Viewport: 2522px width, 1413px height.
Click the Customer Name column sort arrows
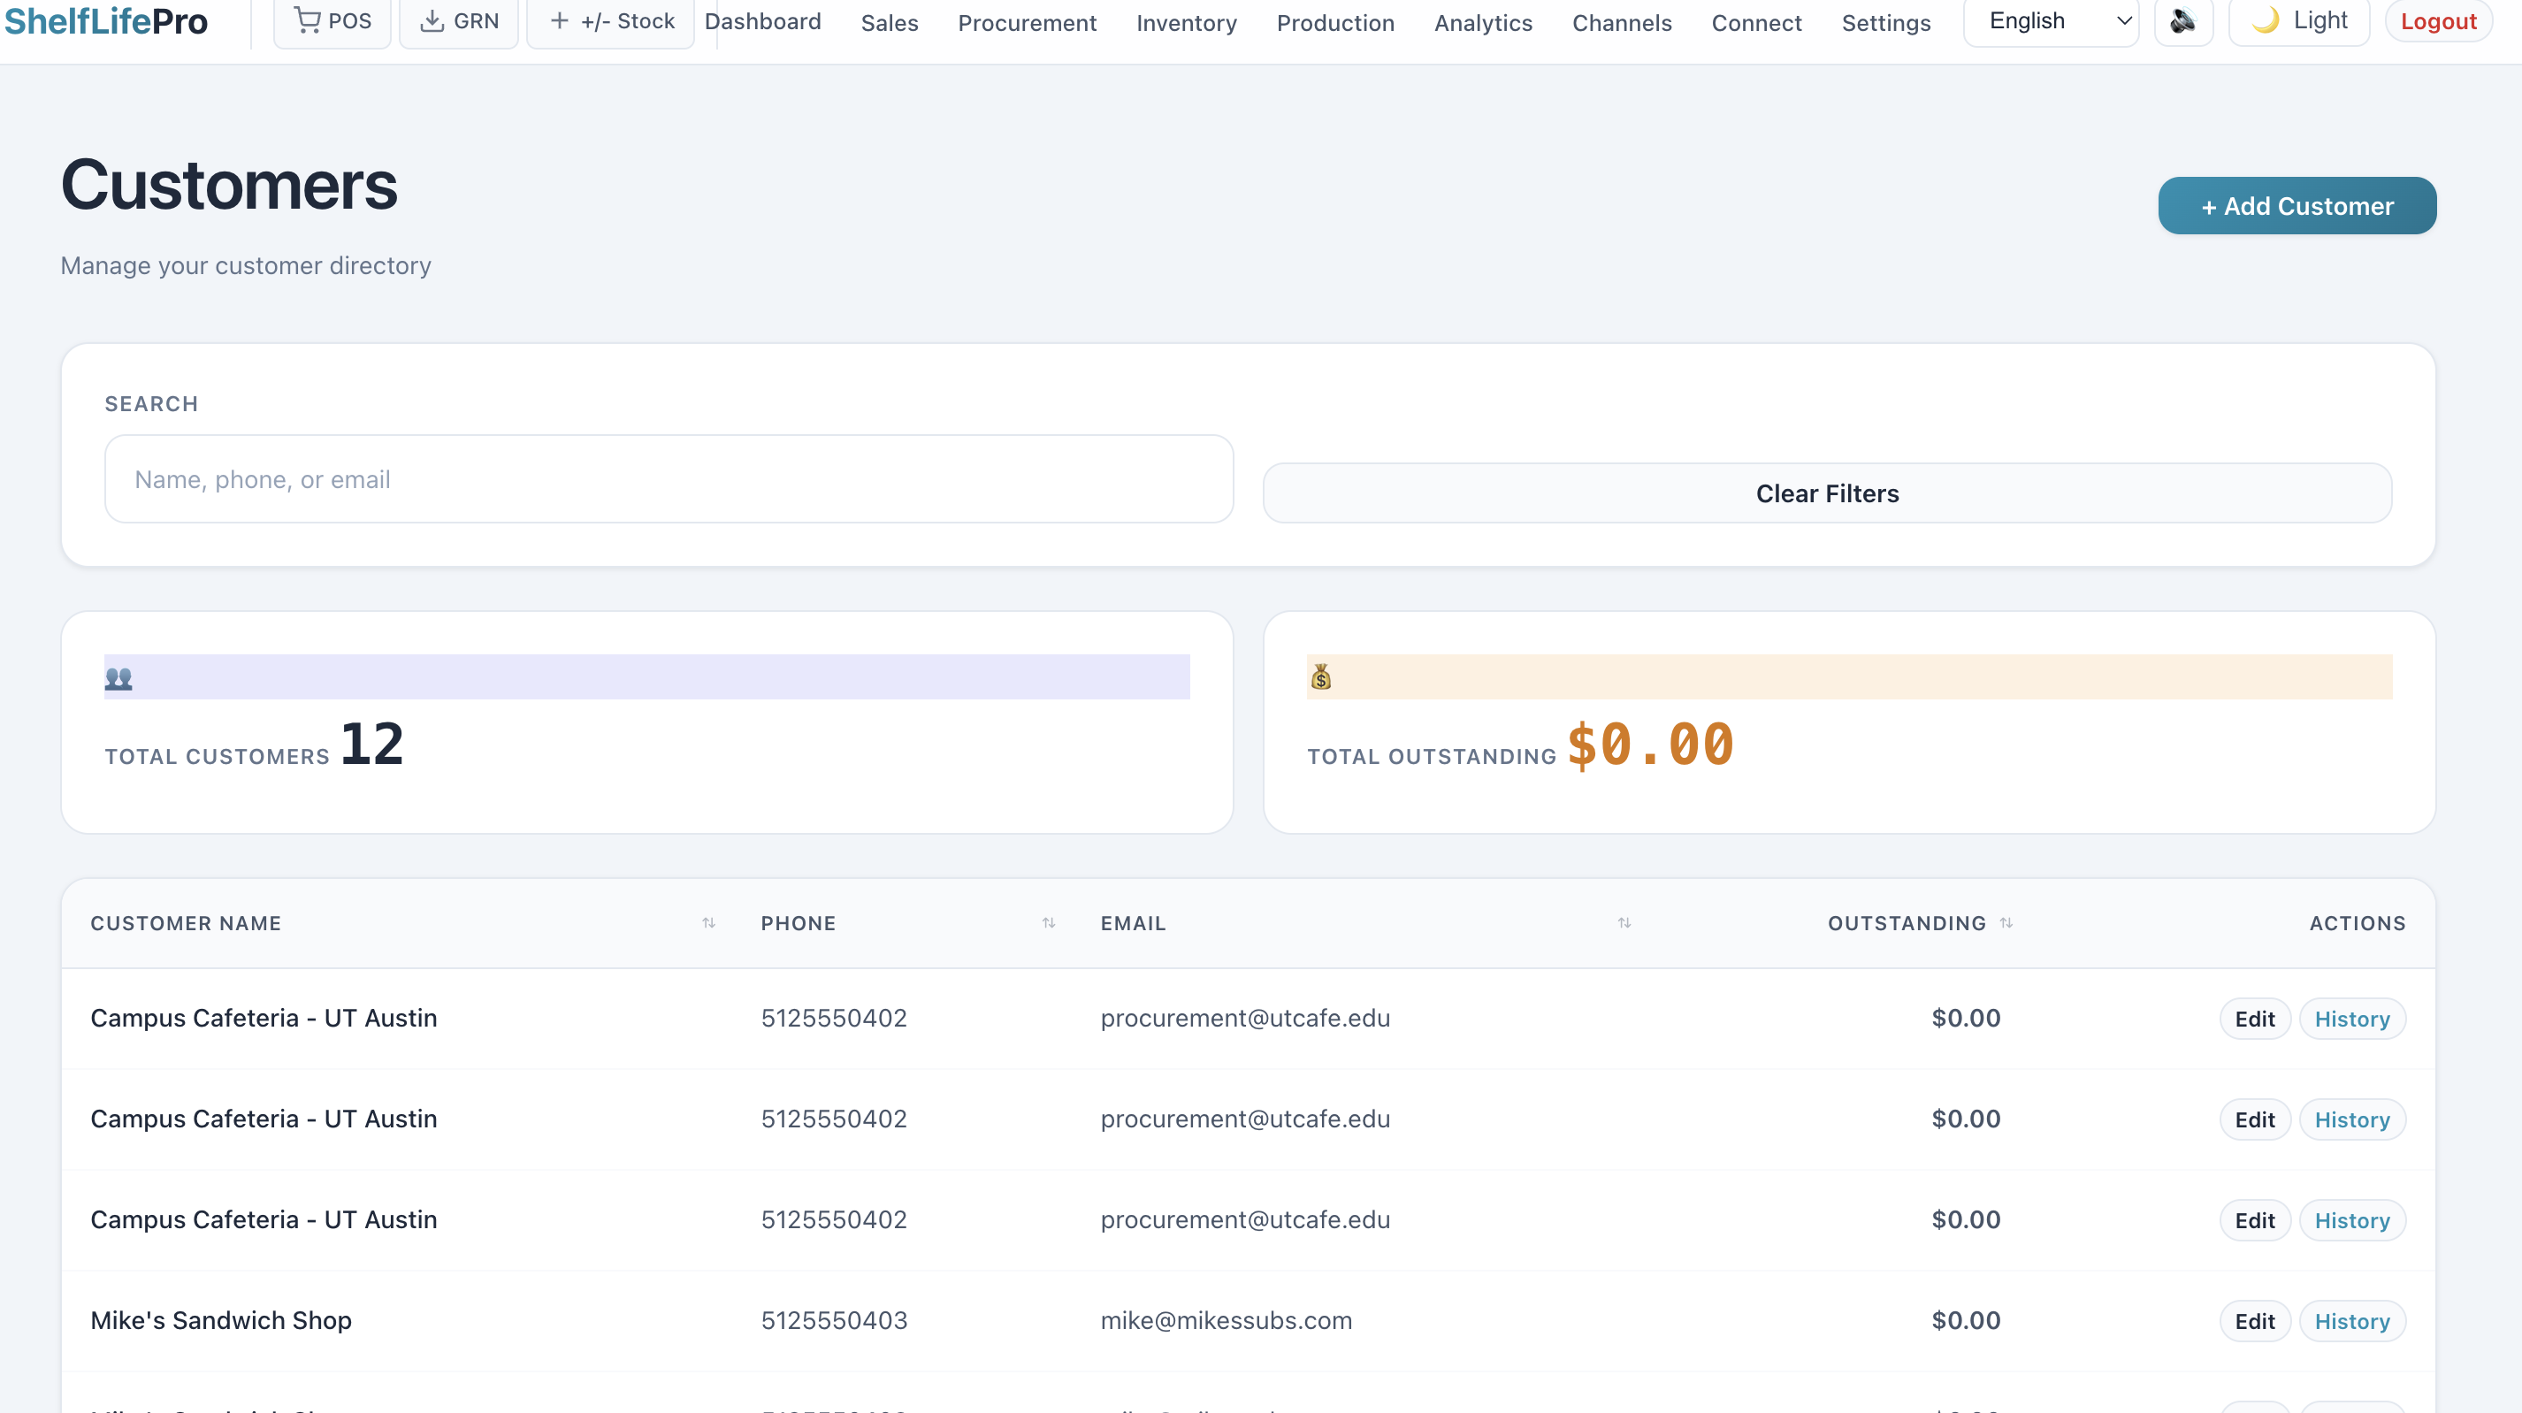709,923
